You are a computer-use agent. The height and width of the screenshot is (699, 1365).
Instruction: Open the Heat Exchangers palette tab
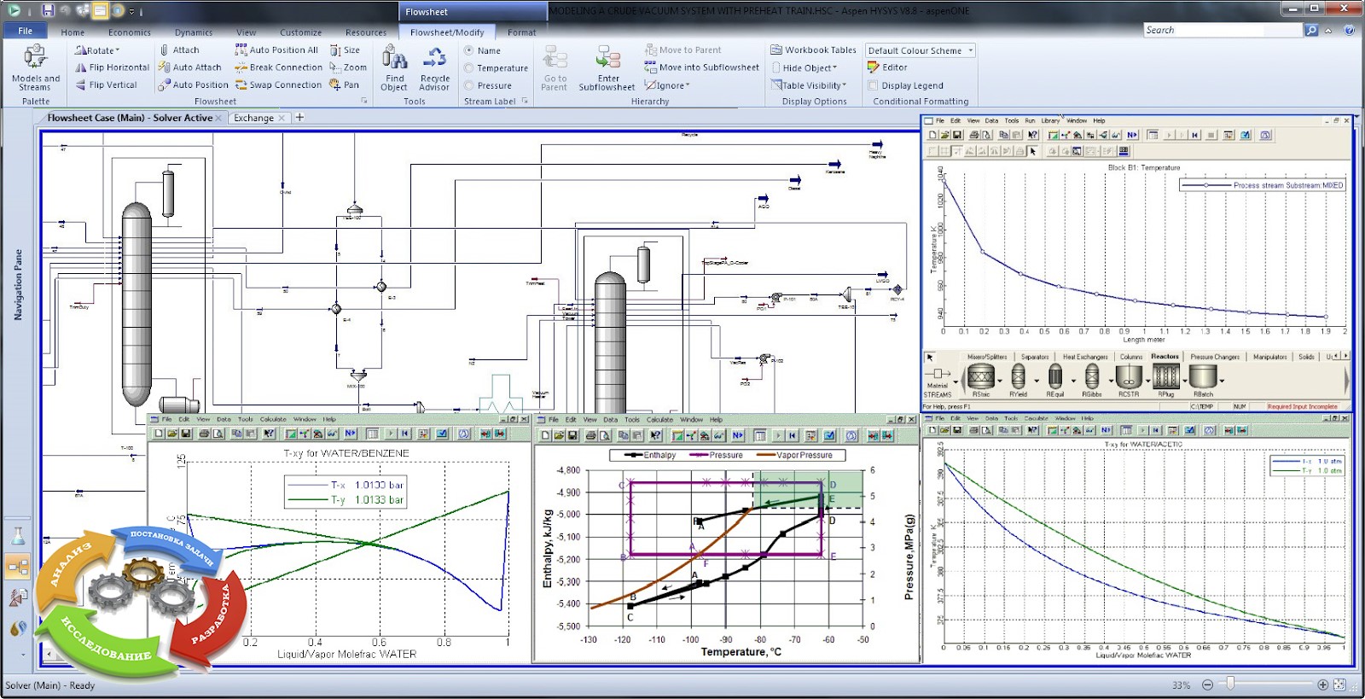[1084, 357]
